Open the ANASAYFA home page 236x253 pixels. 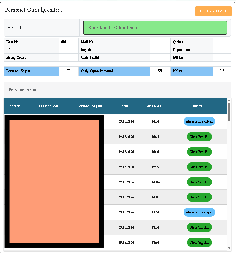point(213,11)
